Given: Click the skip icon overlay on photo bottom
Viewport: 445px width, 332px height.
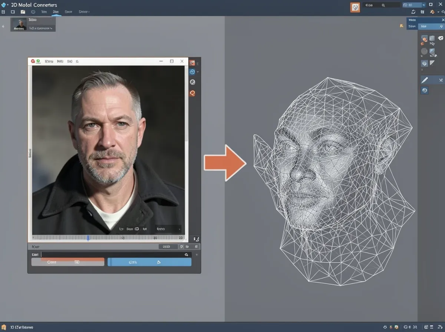Looking at the screenshot, I should (x=145, y=229).
